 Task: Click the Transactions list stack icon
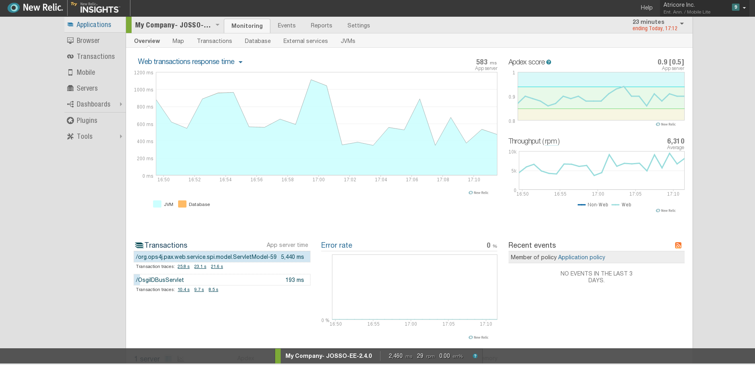click(x=139, y=245)
